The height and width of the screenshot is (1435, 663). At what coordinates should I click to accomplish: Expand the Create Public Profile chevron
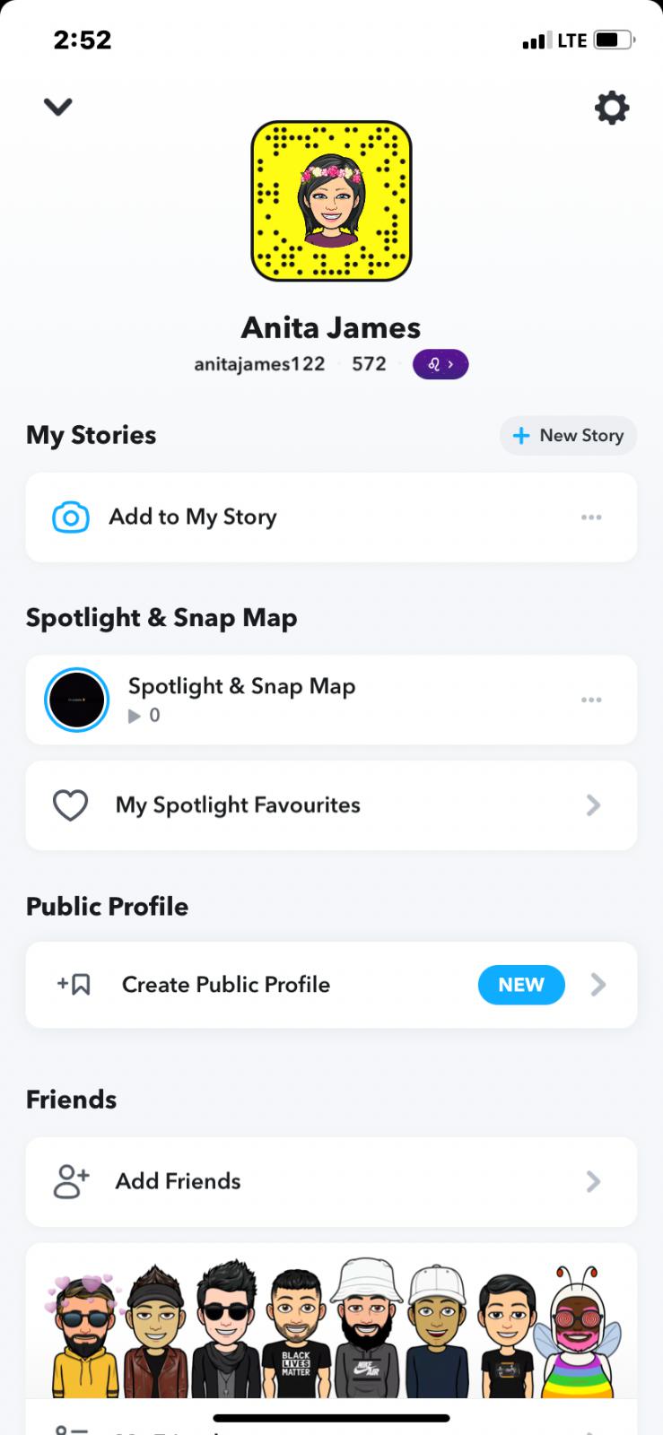pyautogui.click(x=598, y=985)
